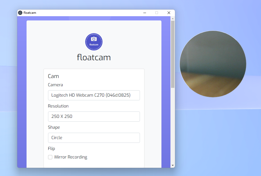This screenshot has width=261, height=176.
Task: Toggle the Flip option checkbox
Action: tap(50, 157)
